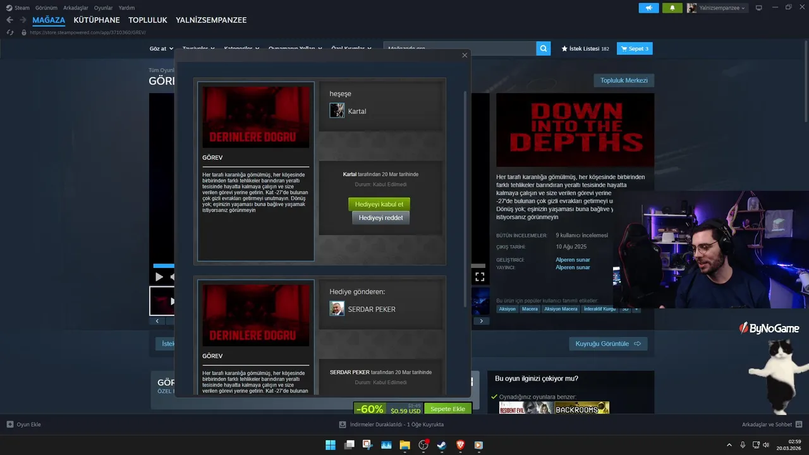Reload the store page
Screen dimensions: 809x455
(10, 32)
